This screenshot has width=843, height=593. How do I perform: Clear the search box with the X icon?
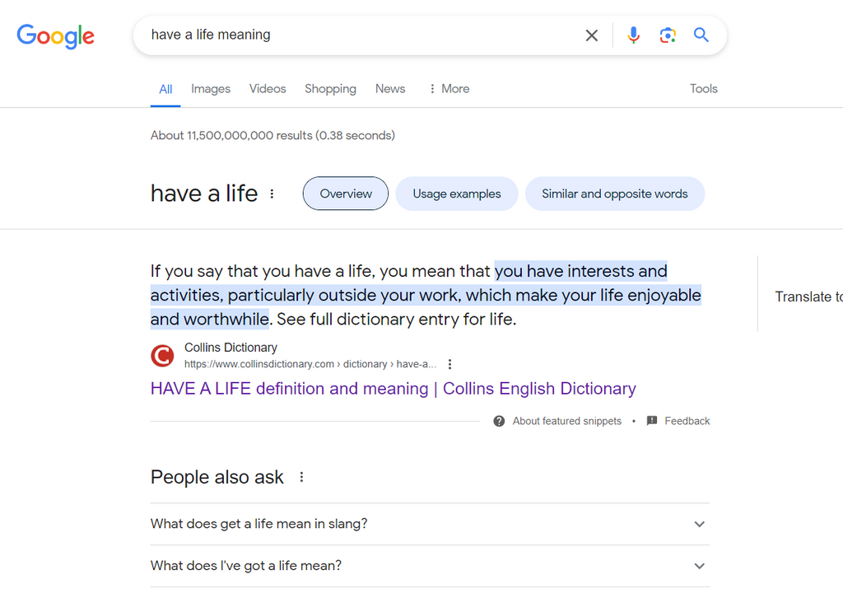coord(591,35)
